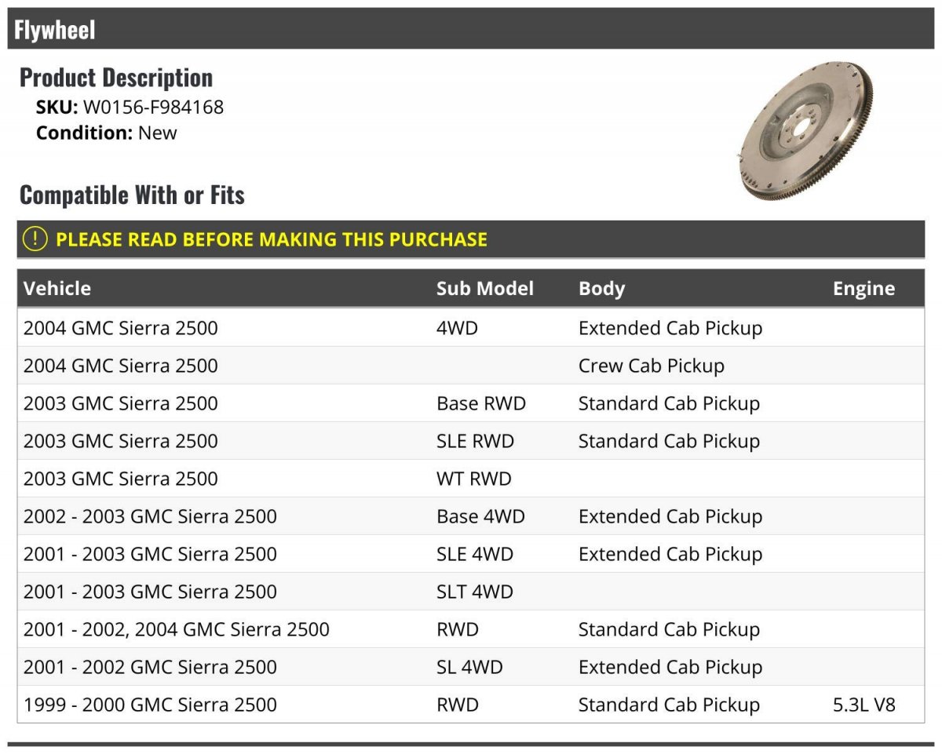Click the 2004 Sierra Crew Cab Pickup row
942x754 pixels.
[471, 366]
